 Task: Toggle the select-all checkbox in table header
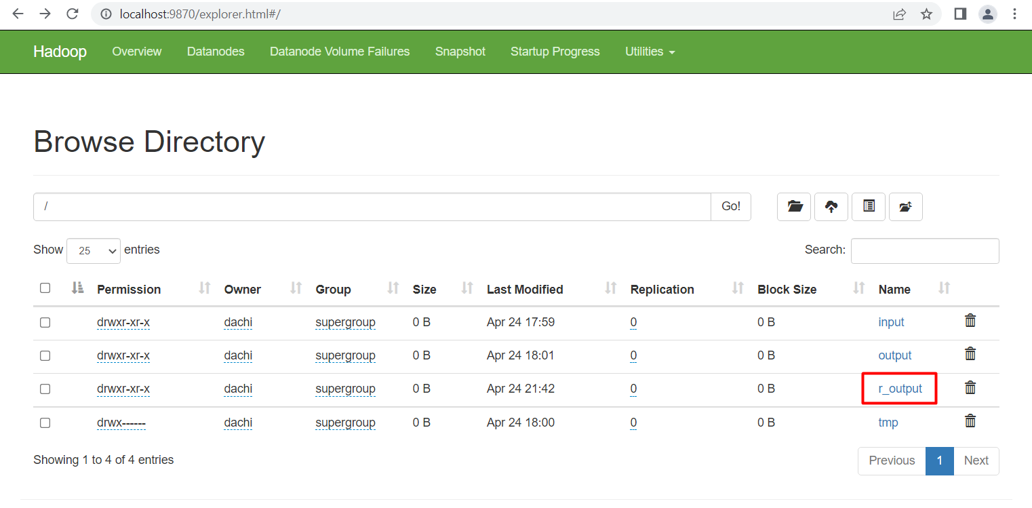[x=45, y=288]
